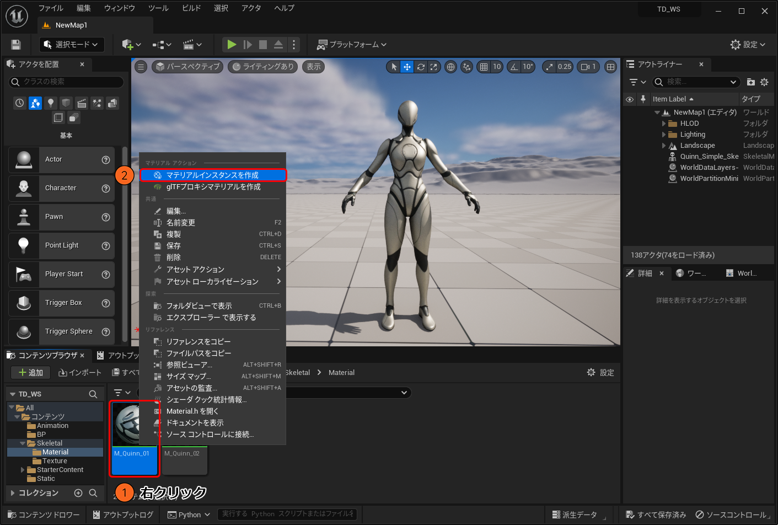This screenshot has height=525, width=778.
Task: Open the 選択モード dropdown
Action: [72, 45]
